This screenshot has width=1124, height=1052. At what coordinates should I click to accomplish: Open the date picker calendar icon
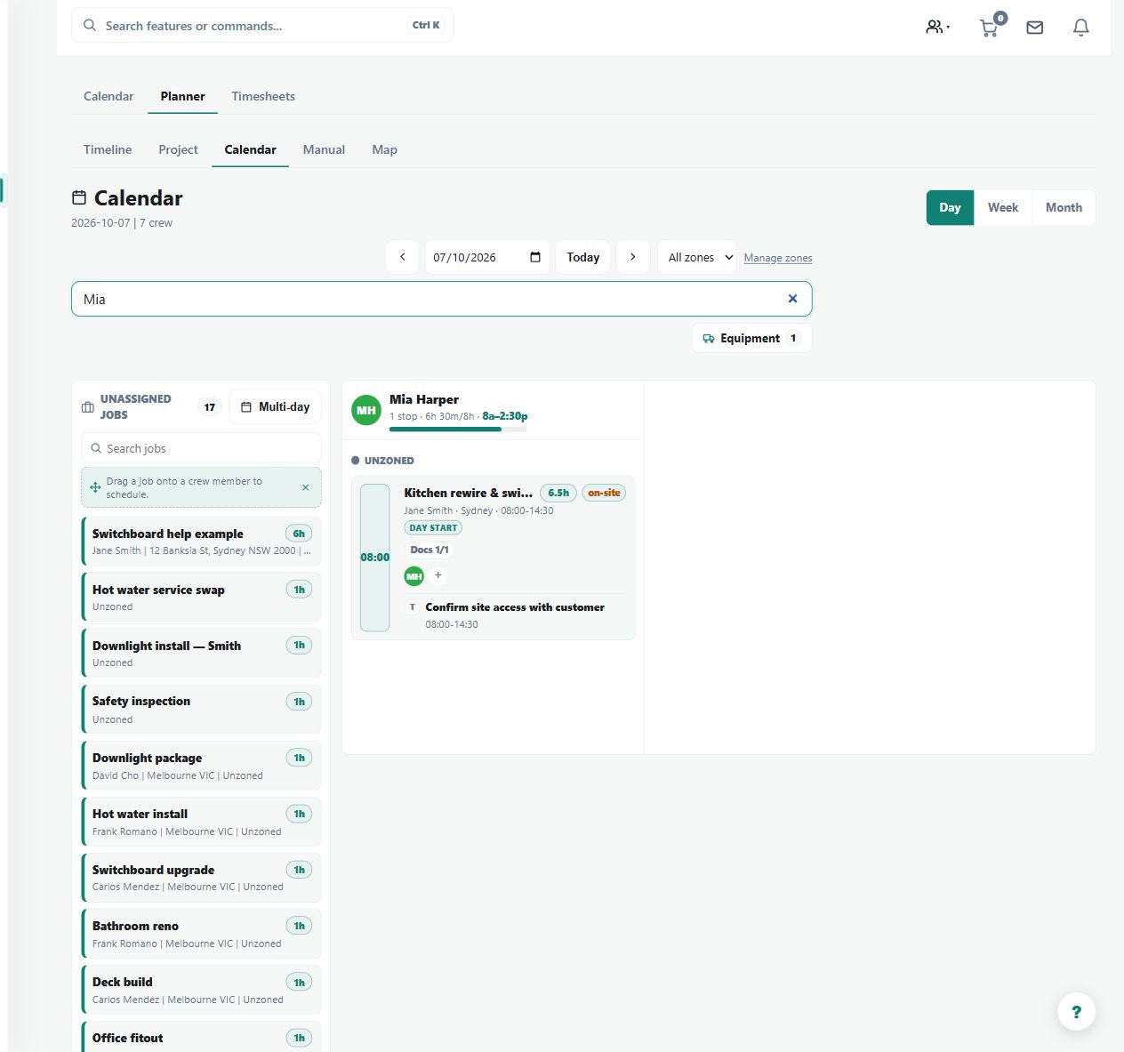(535, 257)
